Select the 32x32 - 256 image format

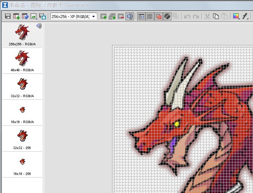[x=22, y=139]
